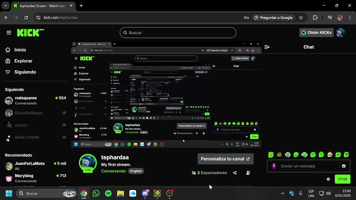Screen dimensions: 356x200
Task: Open the Windows Start menu
Action: point(9,193)
